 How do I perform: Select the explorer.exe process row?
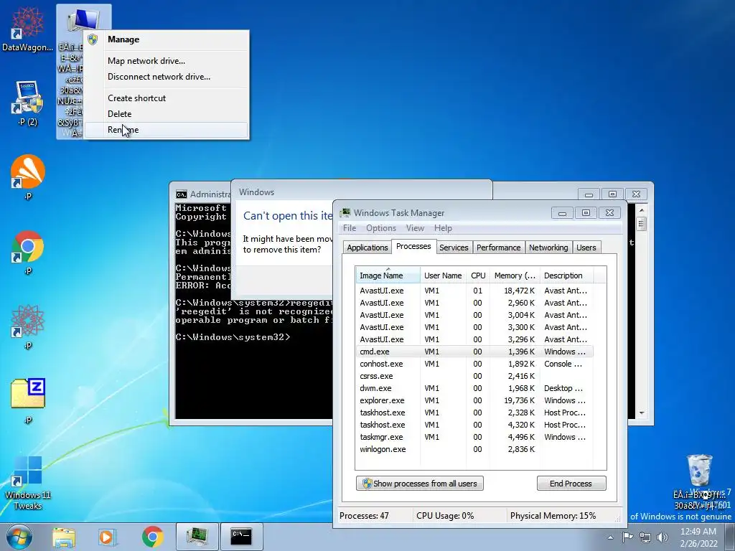474,400
